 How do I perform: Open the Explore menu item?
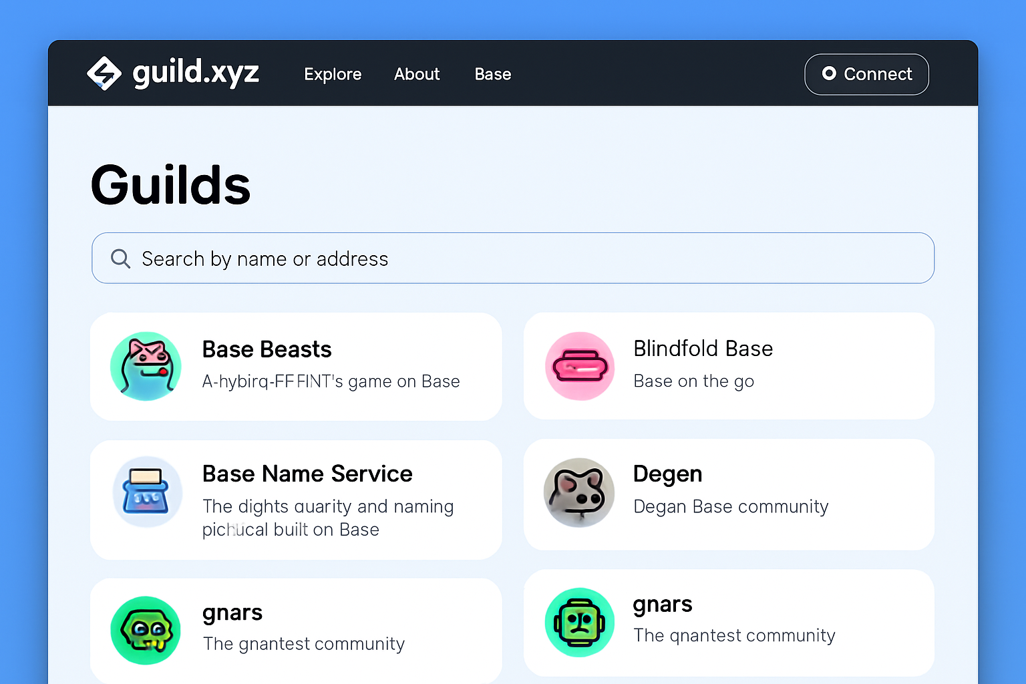tap(333, 74)
